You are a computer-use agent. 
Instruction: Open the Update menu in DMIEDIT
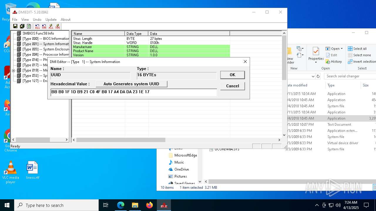tap(51, 20)
